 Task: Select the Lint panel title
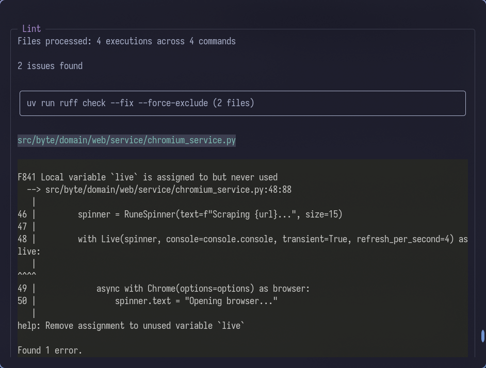[31, 29]
